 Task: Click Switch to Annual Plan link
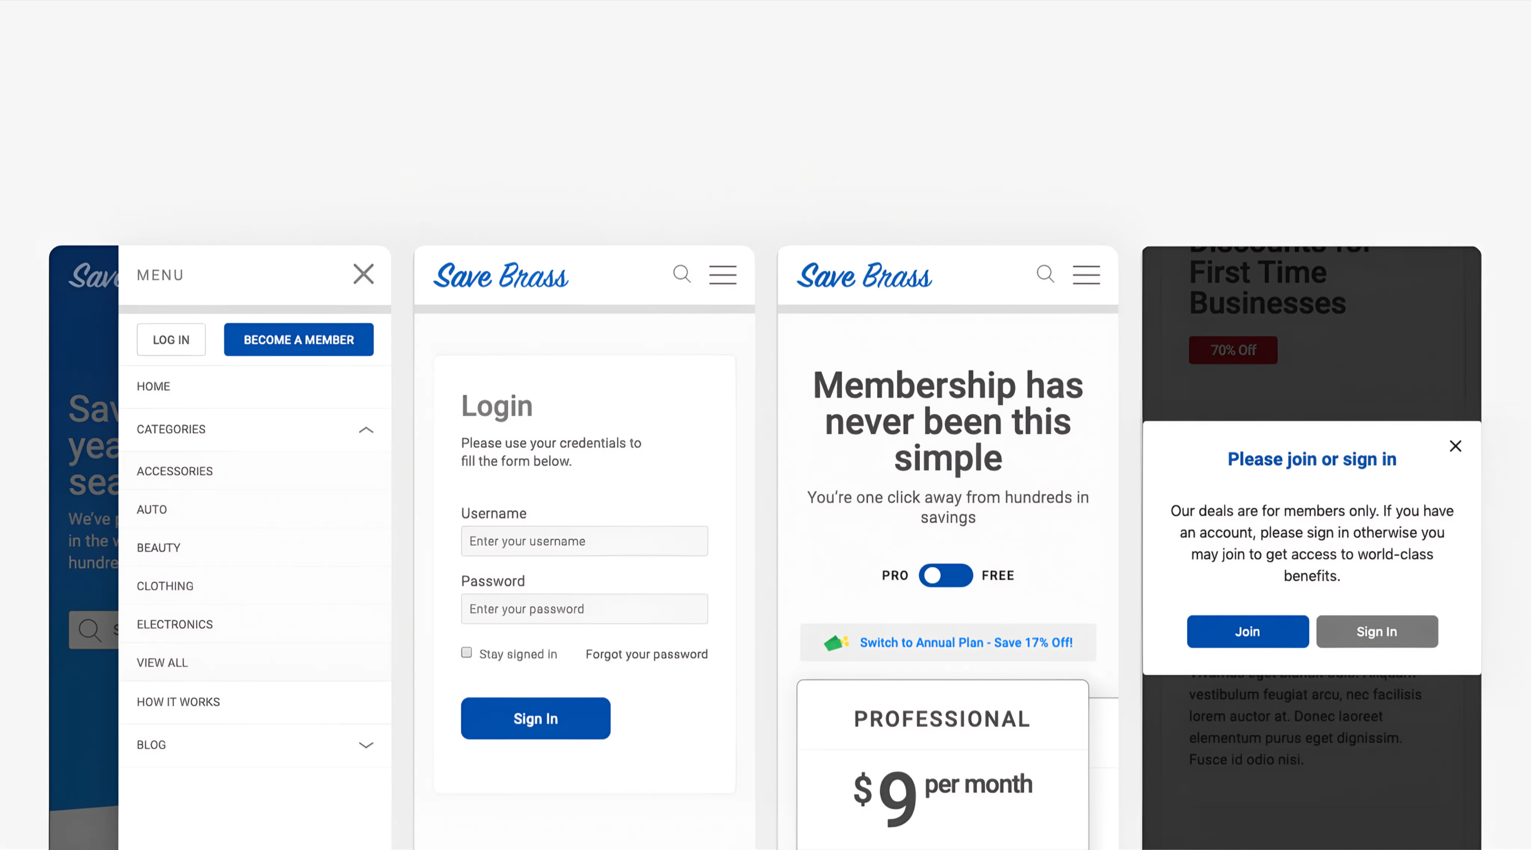tap(966, 643)
